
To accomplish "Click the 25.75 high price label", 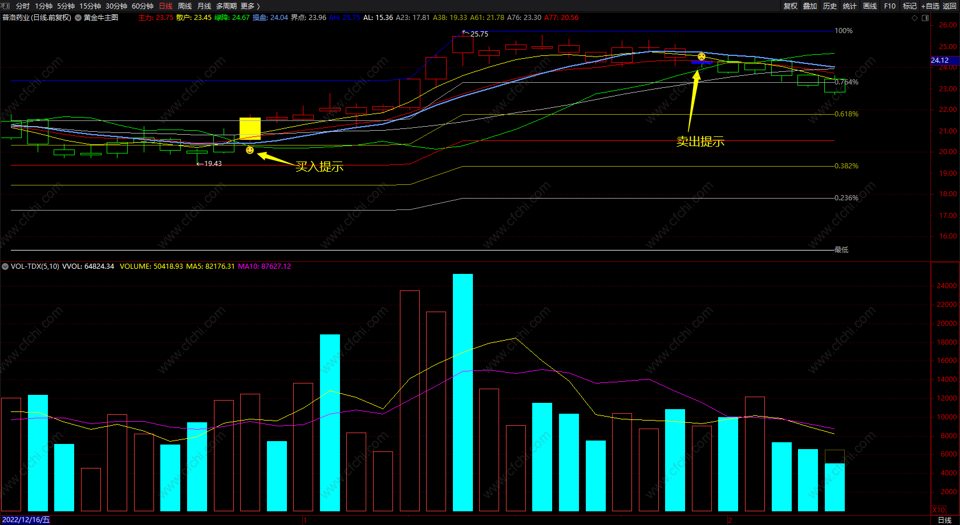I will tap(479, 34).
